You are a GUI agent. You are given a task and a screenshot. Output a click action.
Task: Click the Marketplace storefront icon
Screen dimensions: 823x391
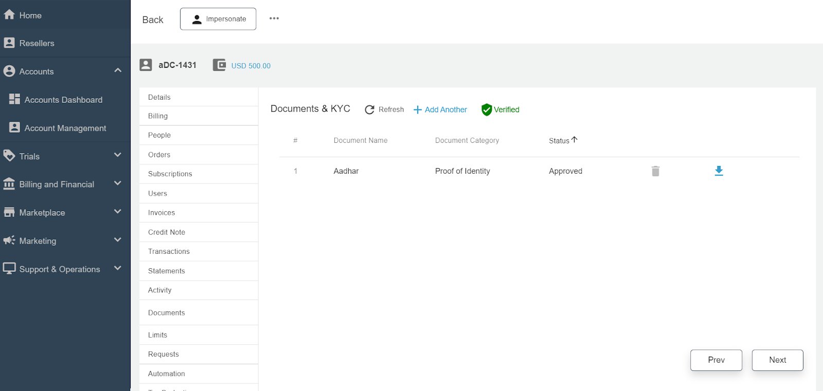tap(9, 212)
